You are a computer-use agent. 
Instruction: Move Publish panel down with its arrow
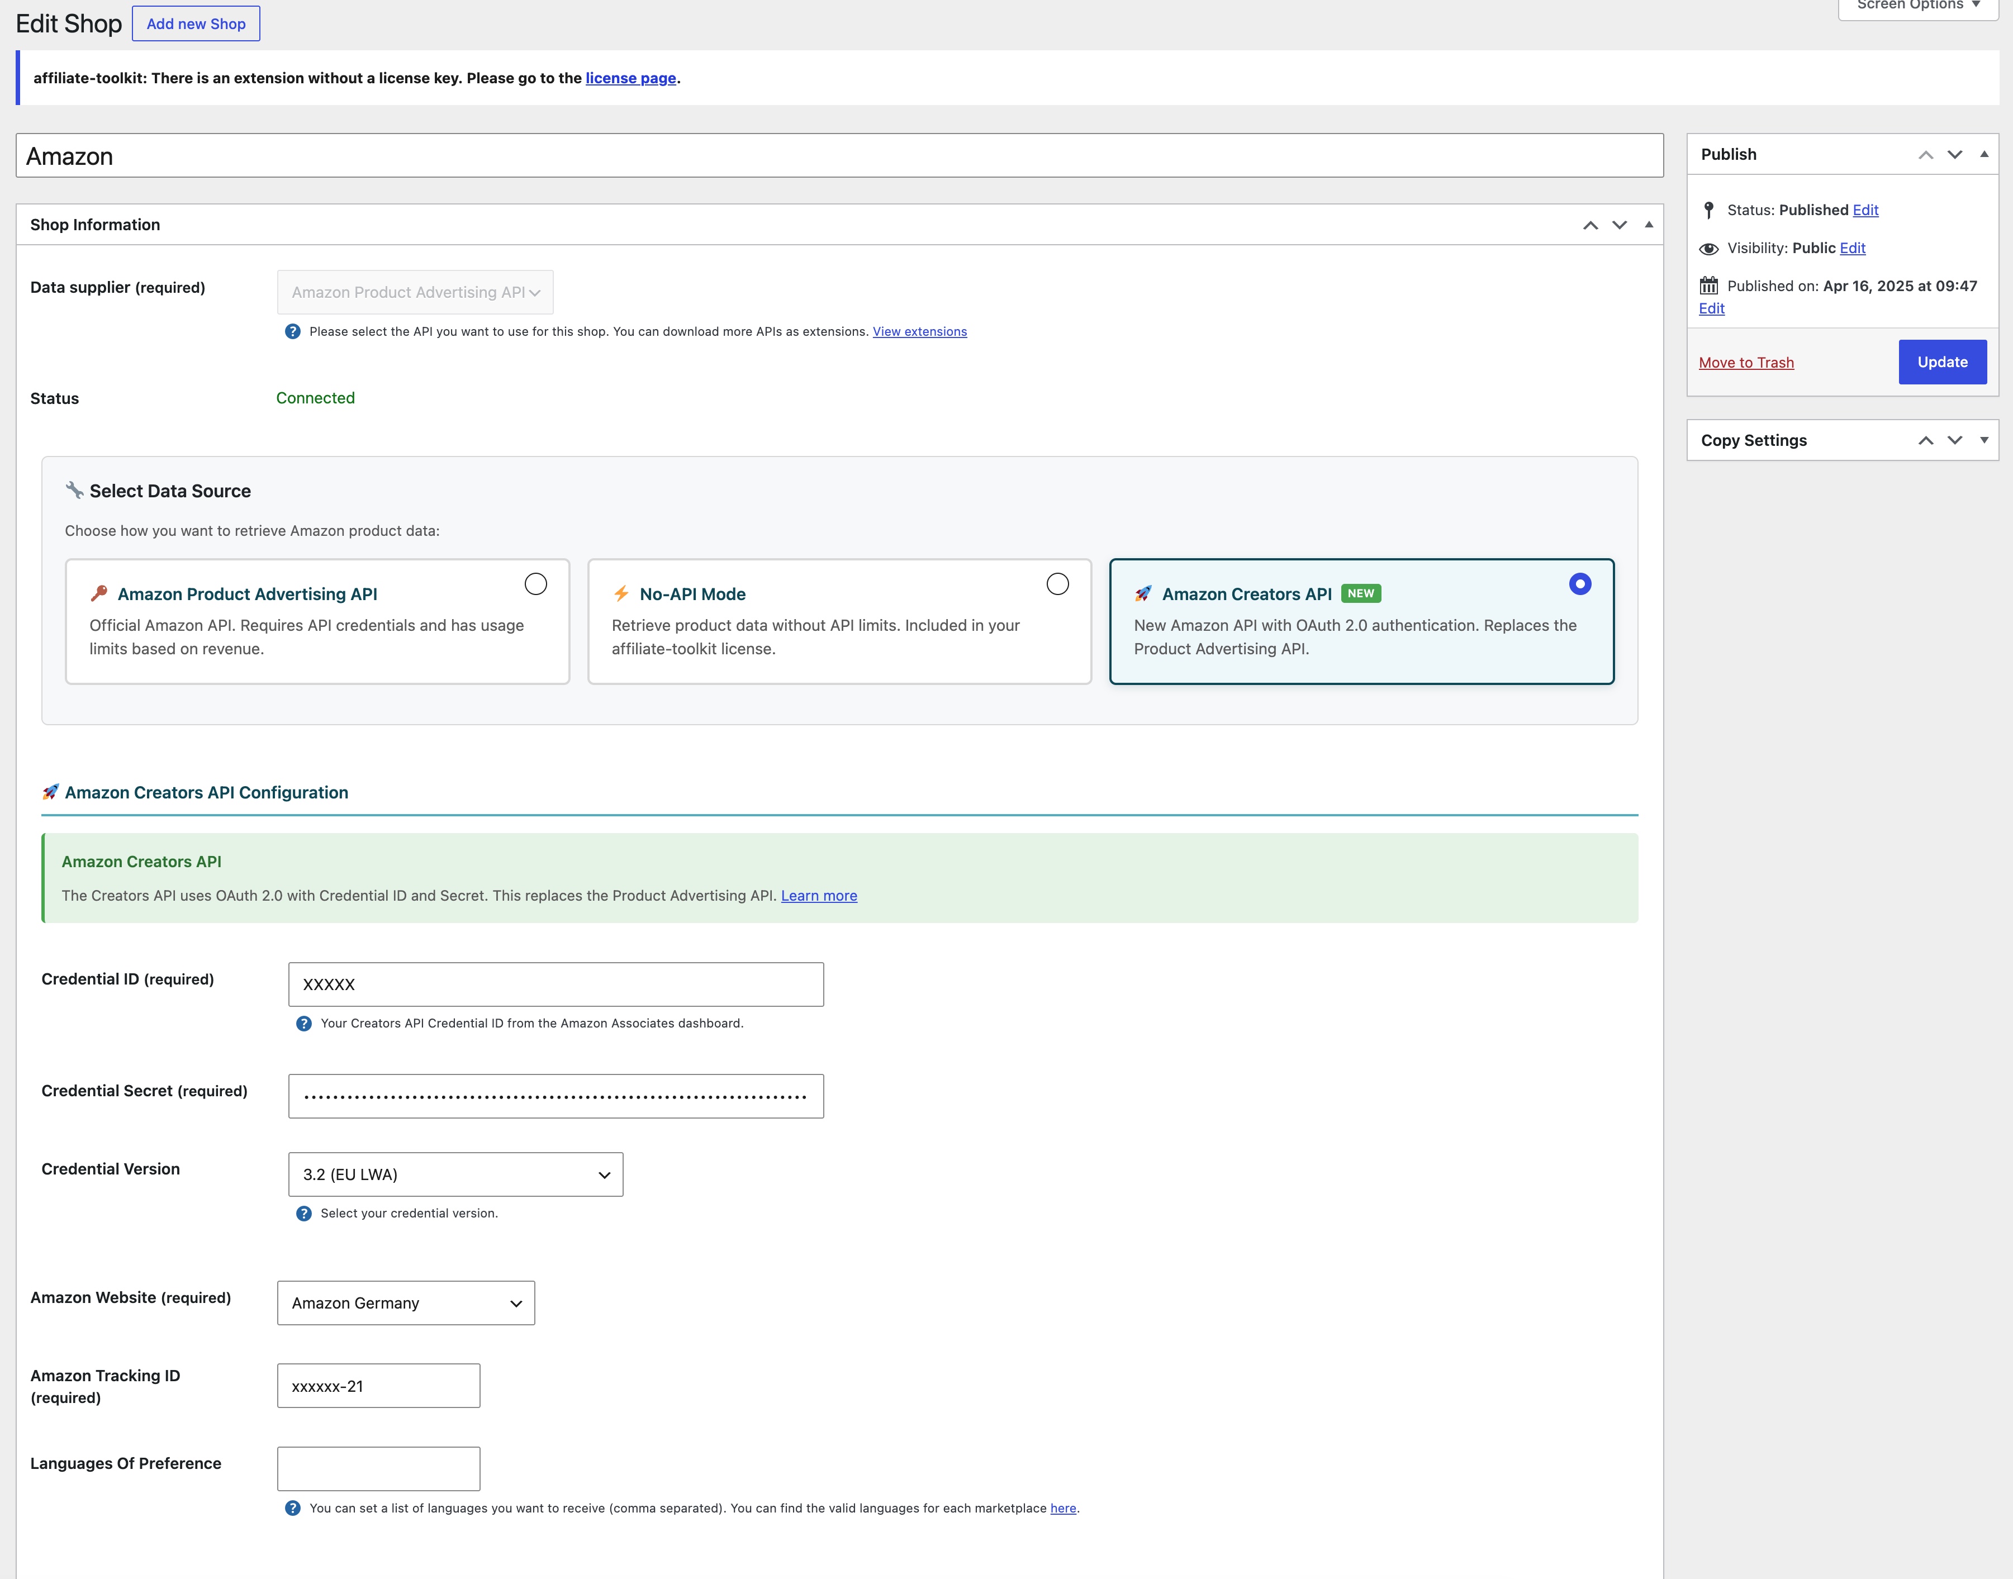pyautogui.click(x=1955, y=154)
